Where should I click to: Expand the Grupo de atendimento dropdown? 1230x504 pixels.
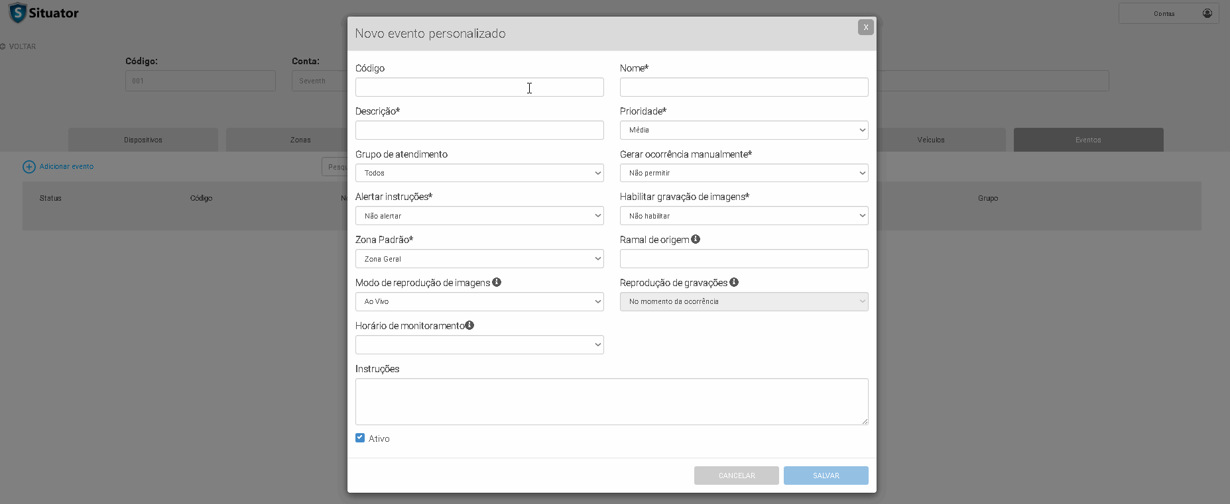point(479,173)
